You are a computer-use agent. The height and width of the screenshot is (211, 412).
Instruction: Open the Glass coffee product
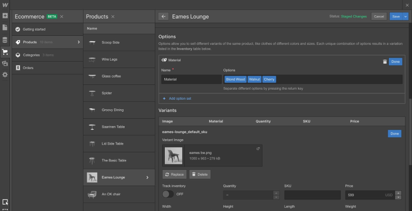[119, 76]
